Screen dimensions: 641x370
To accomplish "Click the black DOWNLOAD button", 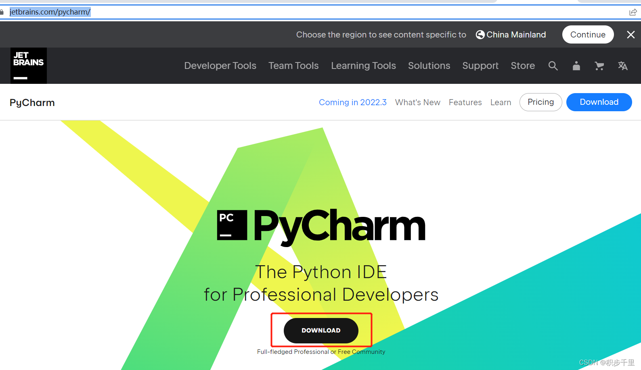I will tap(321, 331).
